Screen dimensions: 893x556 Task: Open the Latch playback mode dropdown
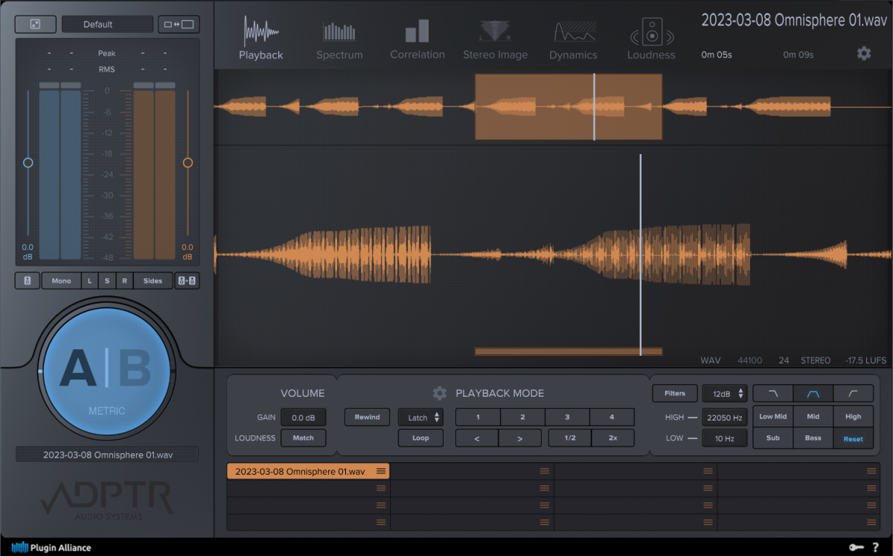[x=420, y=418]
